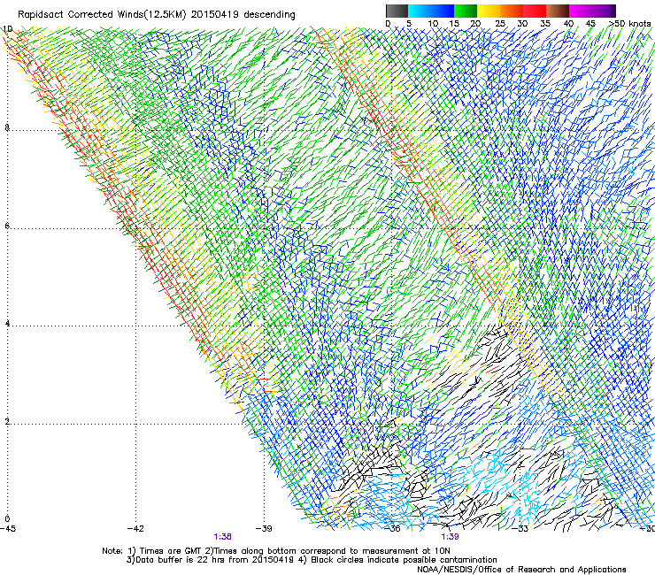This screenshot has width=655, height=575.
Task: Click the '8' latitude axis label
Action: 7,127
